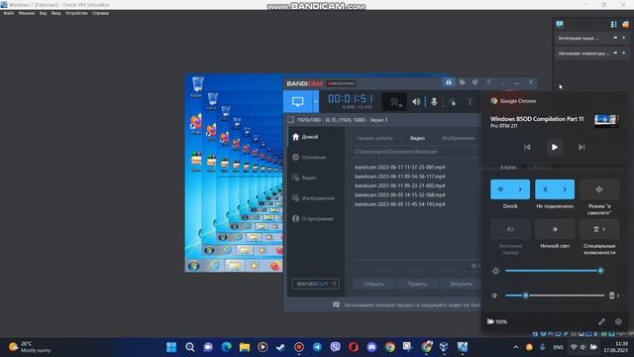This screenshot has width=634, height=357.
Task: Select file bandicam 2023-06-17 11-37-25-081.mp4
Action: [x=400, y=168]
